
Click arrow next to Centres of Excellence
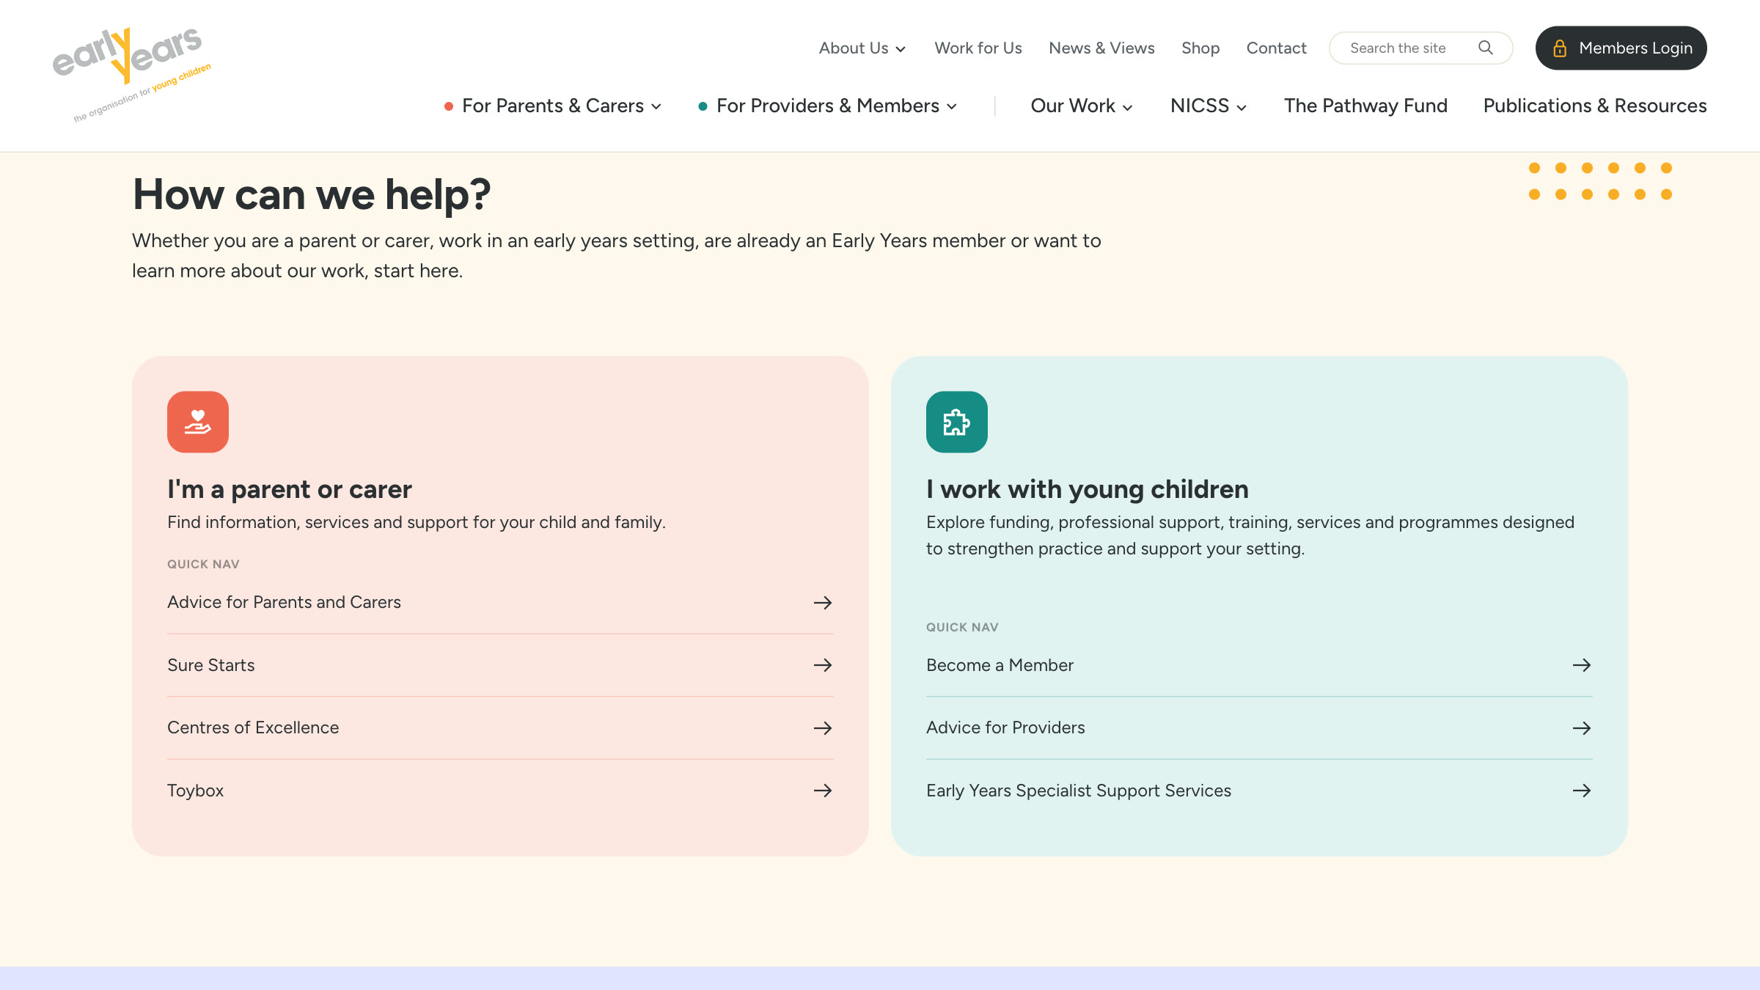tap(823, 728)
